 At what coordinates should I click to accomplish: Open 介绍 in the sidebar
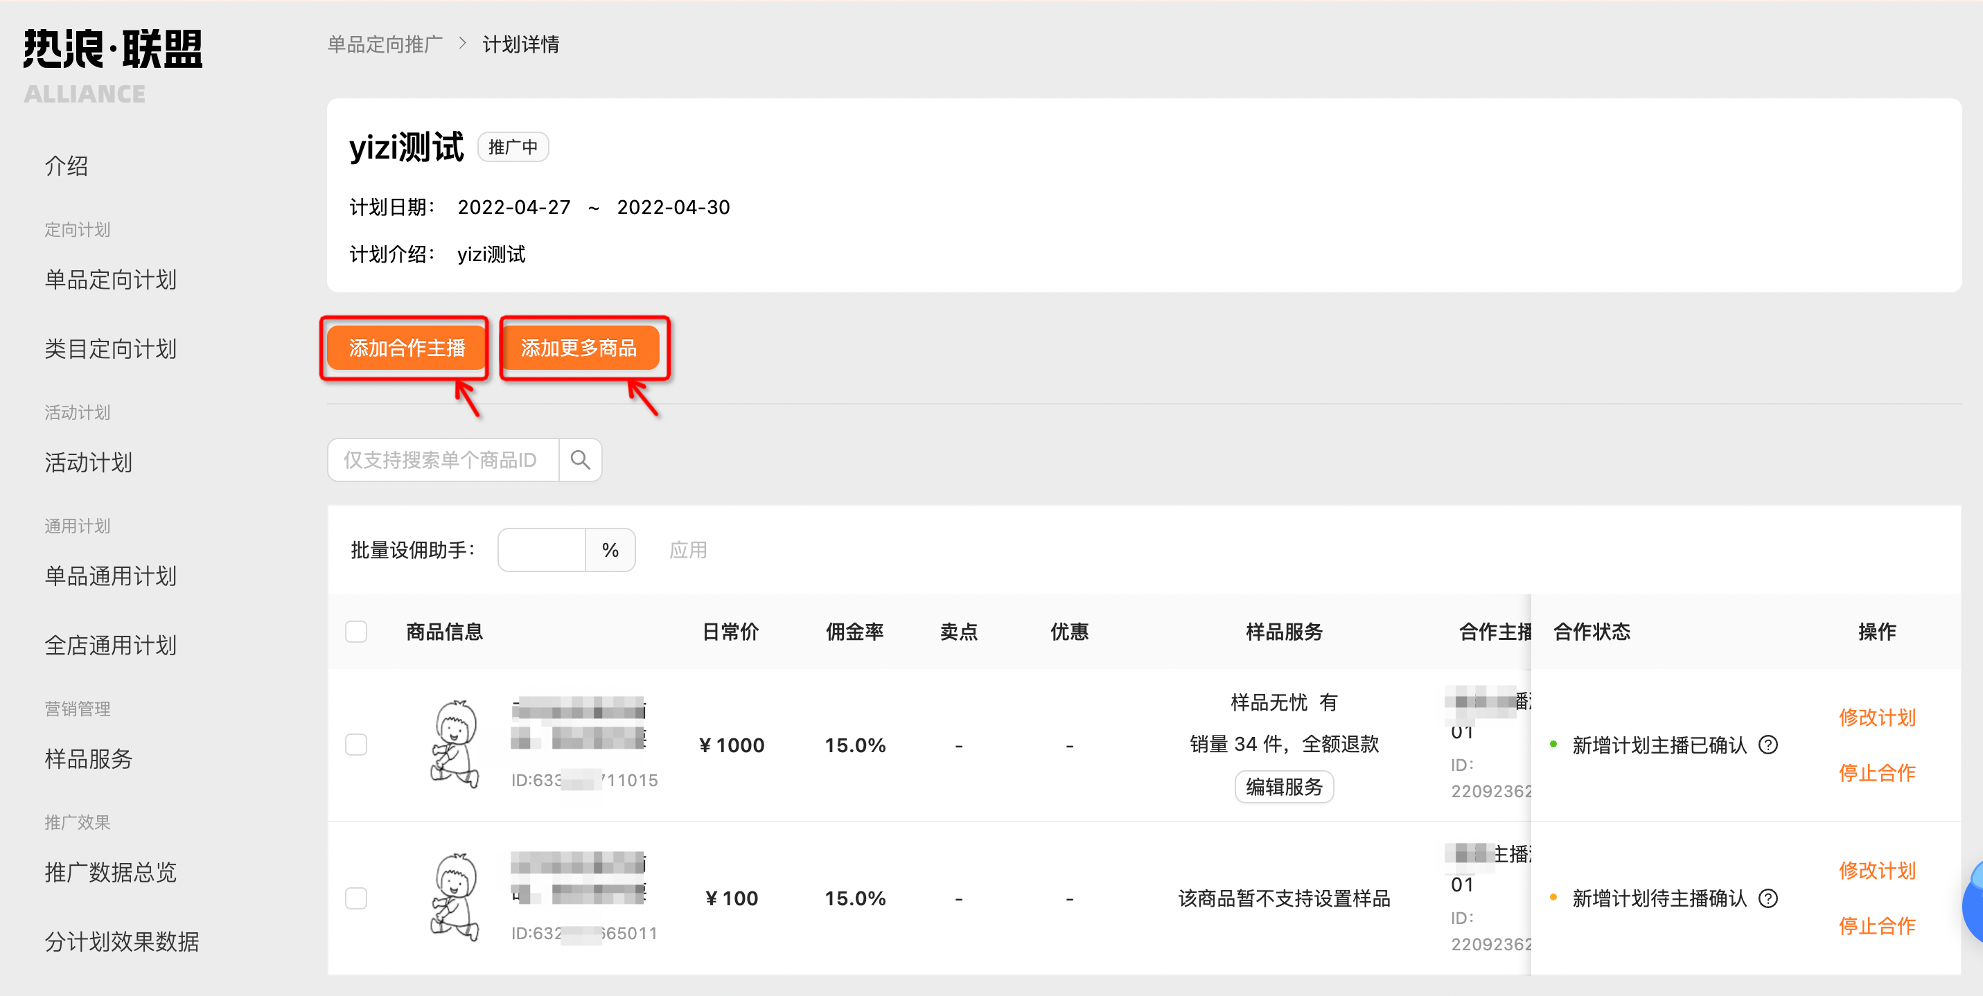(x=67, y=166)
